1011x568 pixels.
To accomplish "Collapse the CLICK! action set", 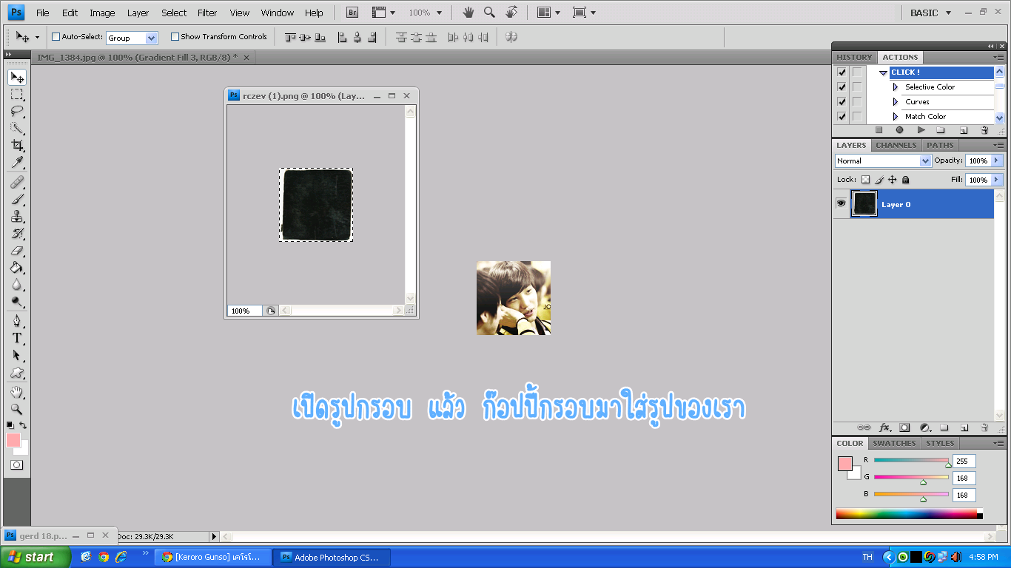I will click(x=883, y=72).
